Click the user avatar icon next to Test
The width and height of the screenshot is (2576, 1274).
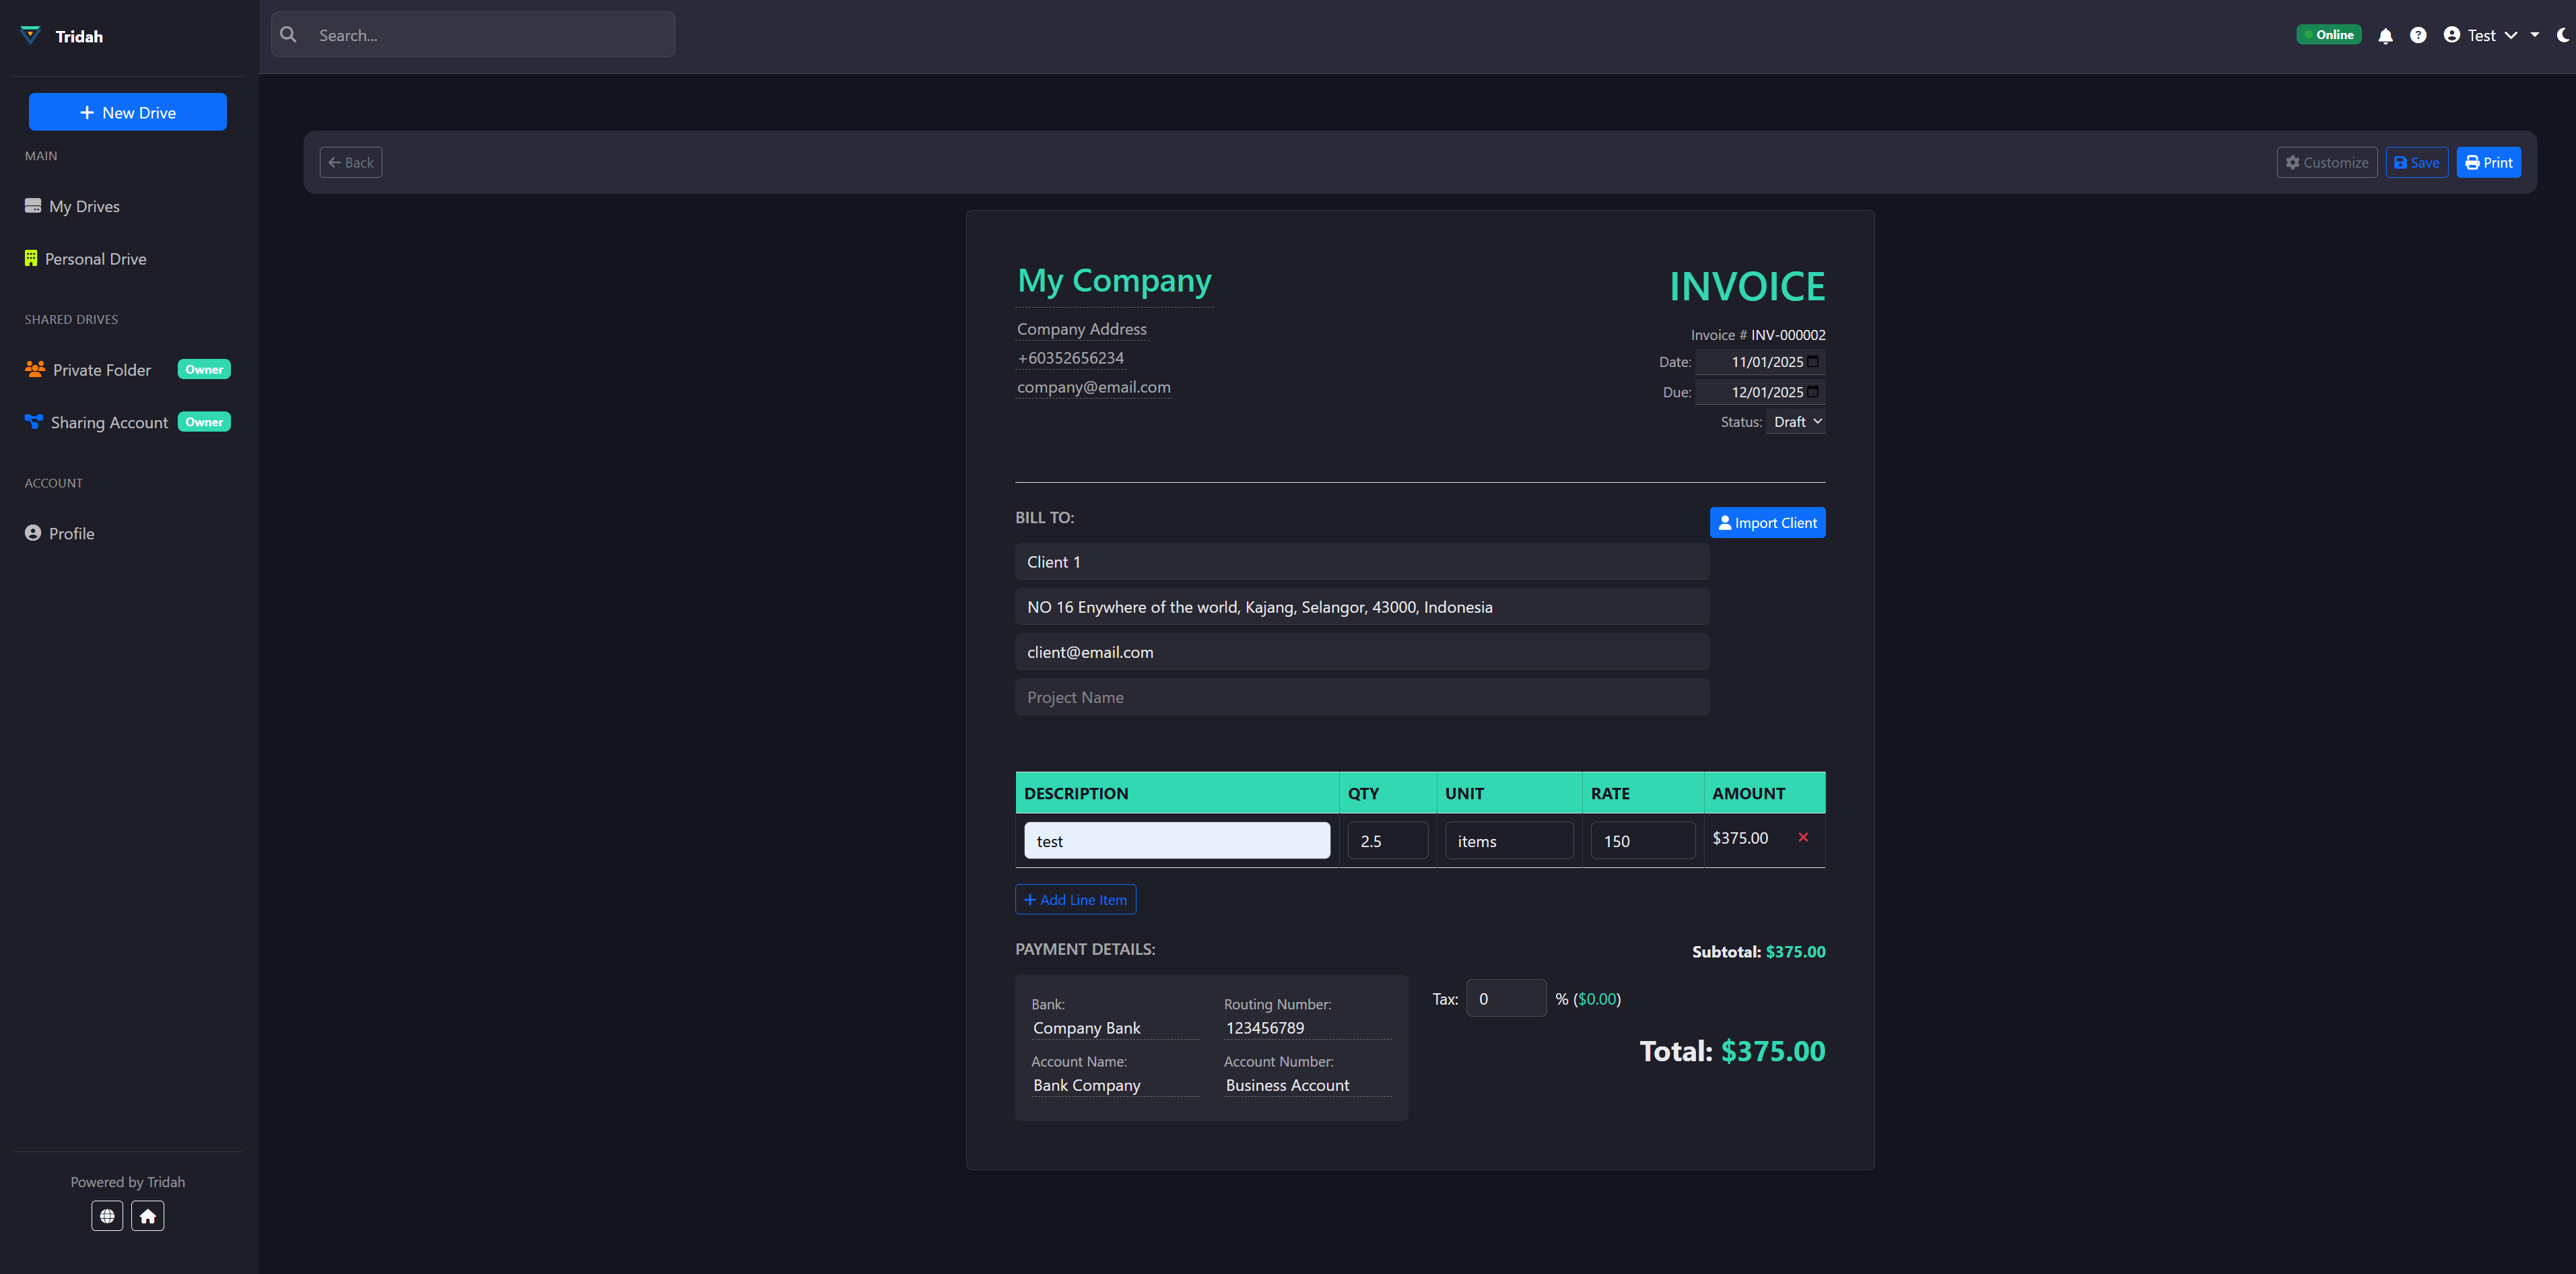[2451, 34]
